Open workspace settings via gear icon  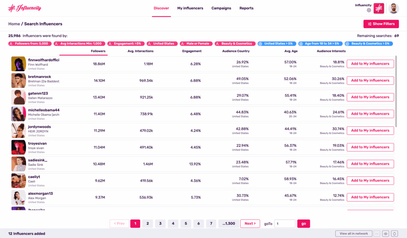(369, 10)
